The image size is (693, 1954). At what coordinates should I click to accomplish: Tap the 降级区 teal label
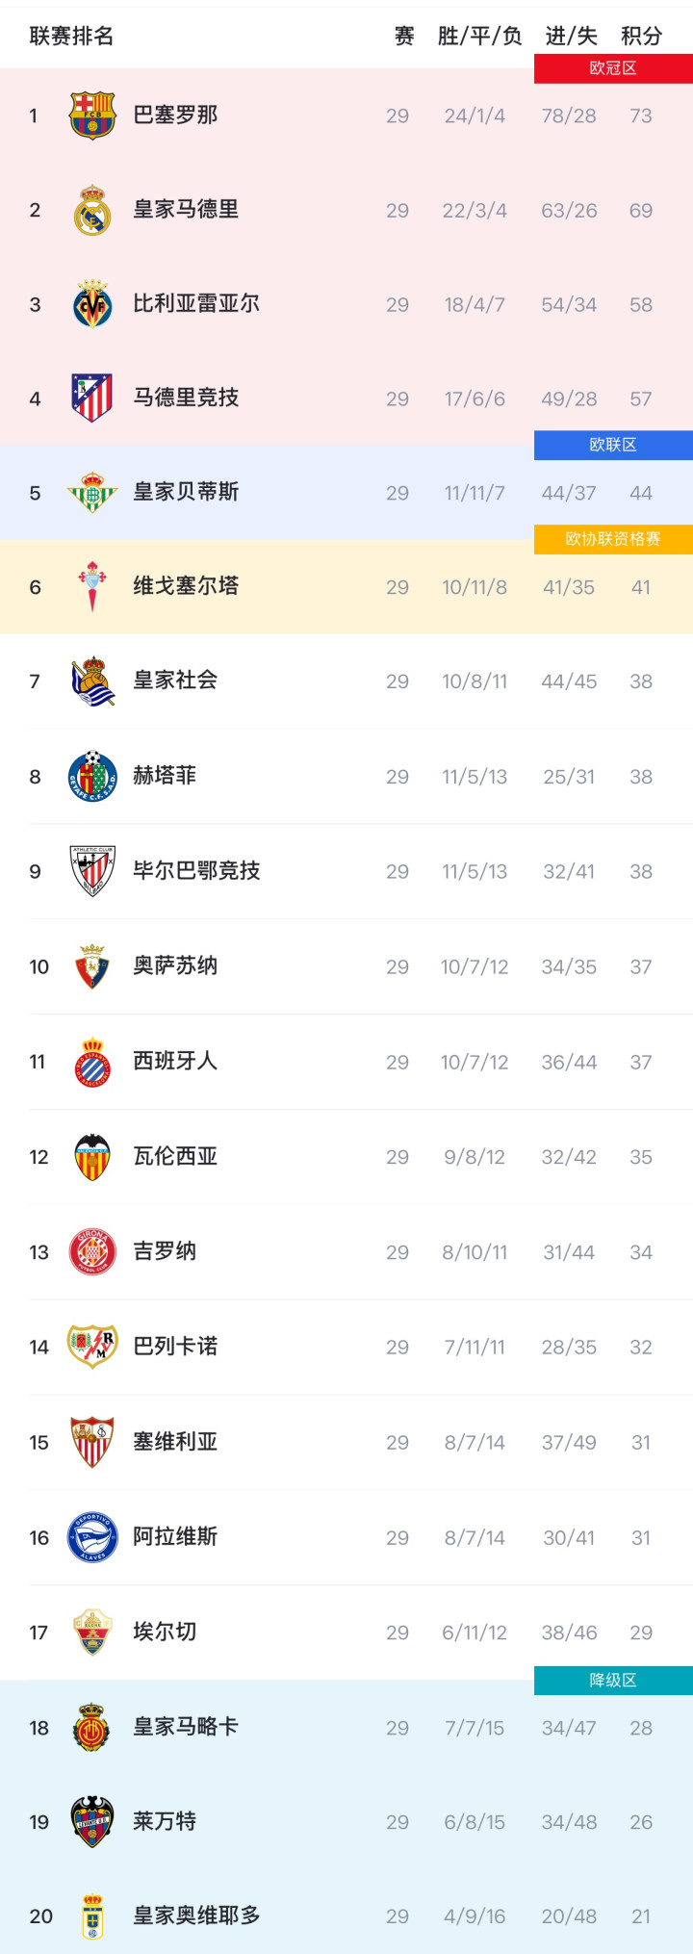[613, 1681]
